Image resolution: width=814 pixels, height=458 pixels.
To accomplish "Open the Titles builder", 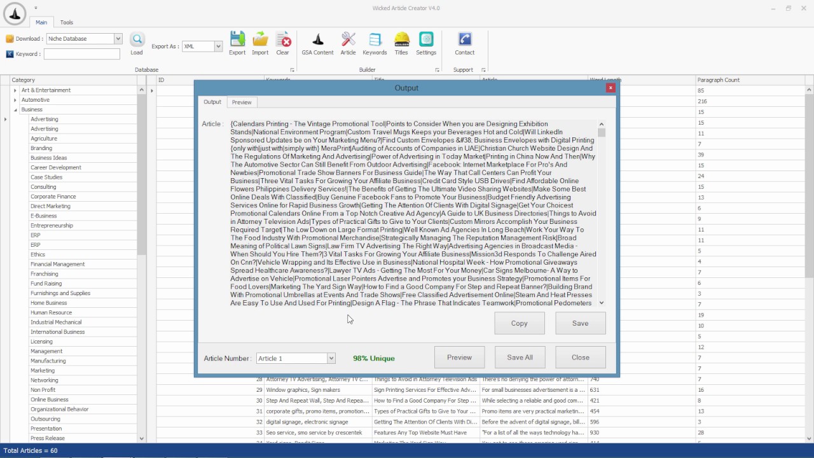I will pos(401,44).
